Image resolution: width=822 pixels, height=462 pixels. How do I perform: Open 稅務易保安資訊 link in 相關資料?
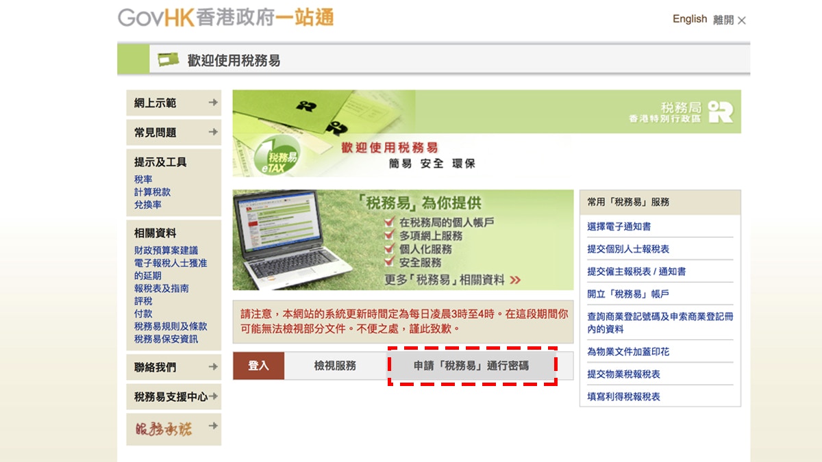point(166,339)
